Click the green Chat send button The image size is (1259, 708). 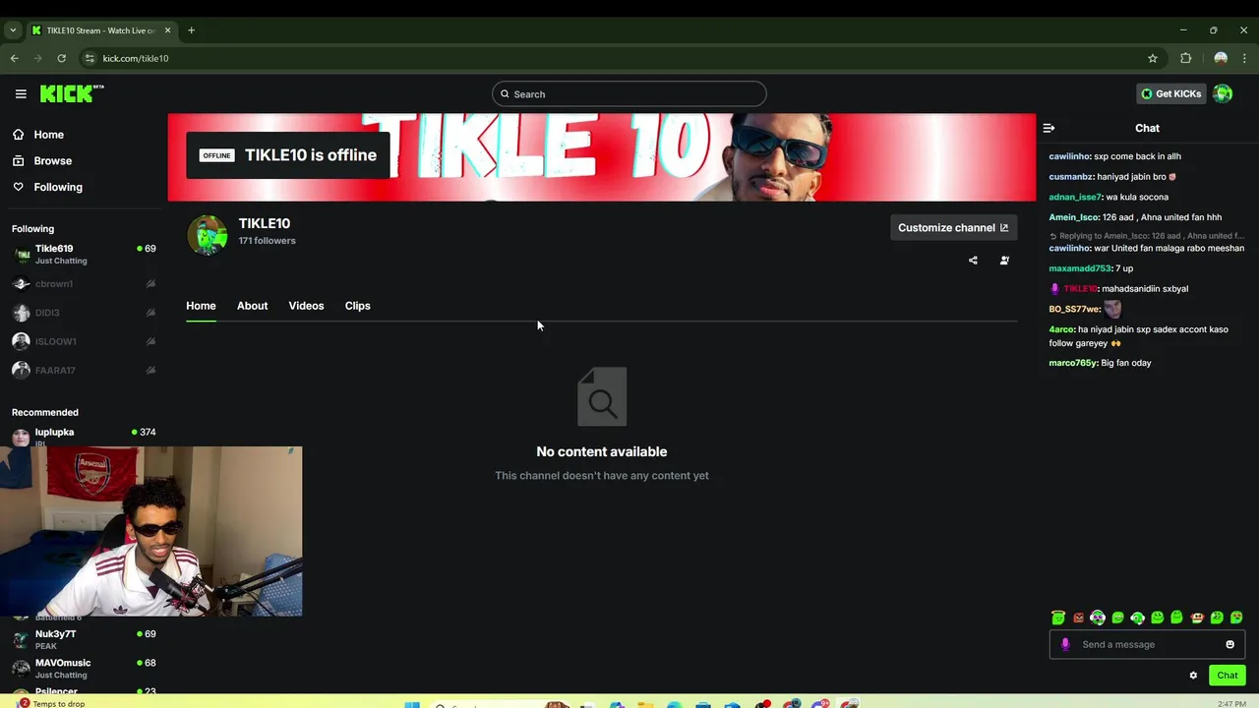(x=1228, y=676)
